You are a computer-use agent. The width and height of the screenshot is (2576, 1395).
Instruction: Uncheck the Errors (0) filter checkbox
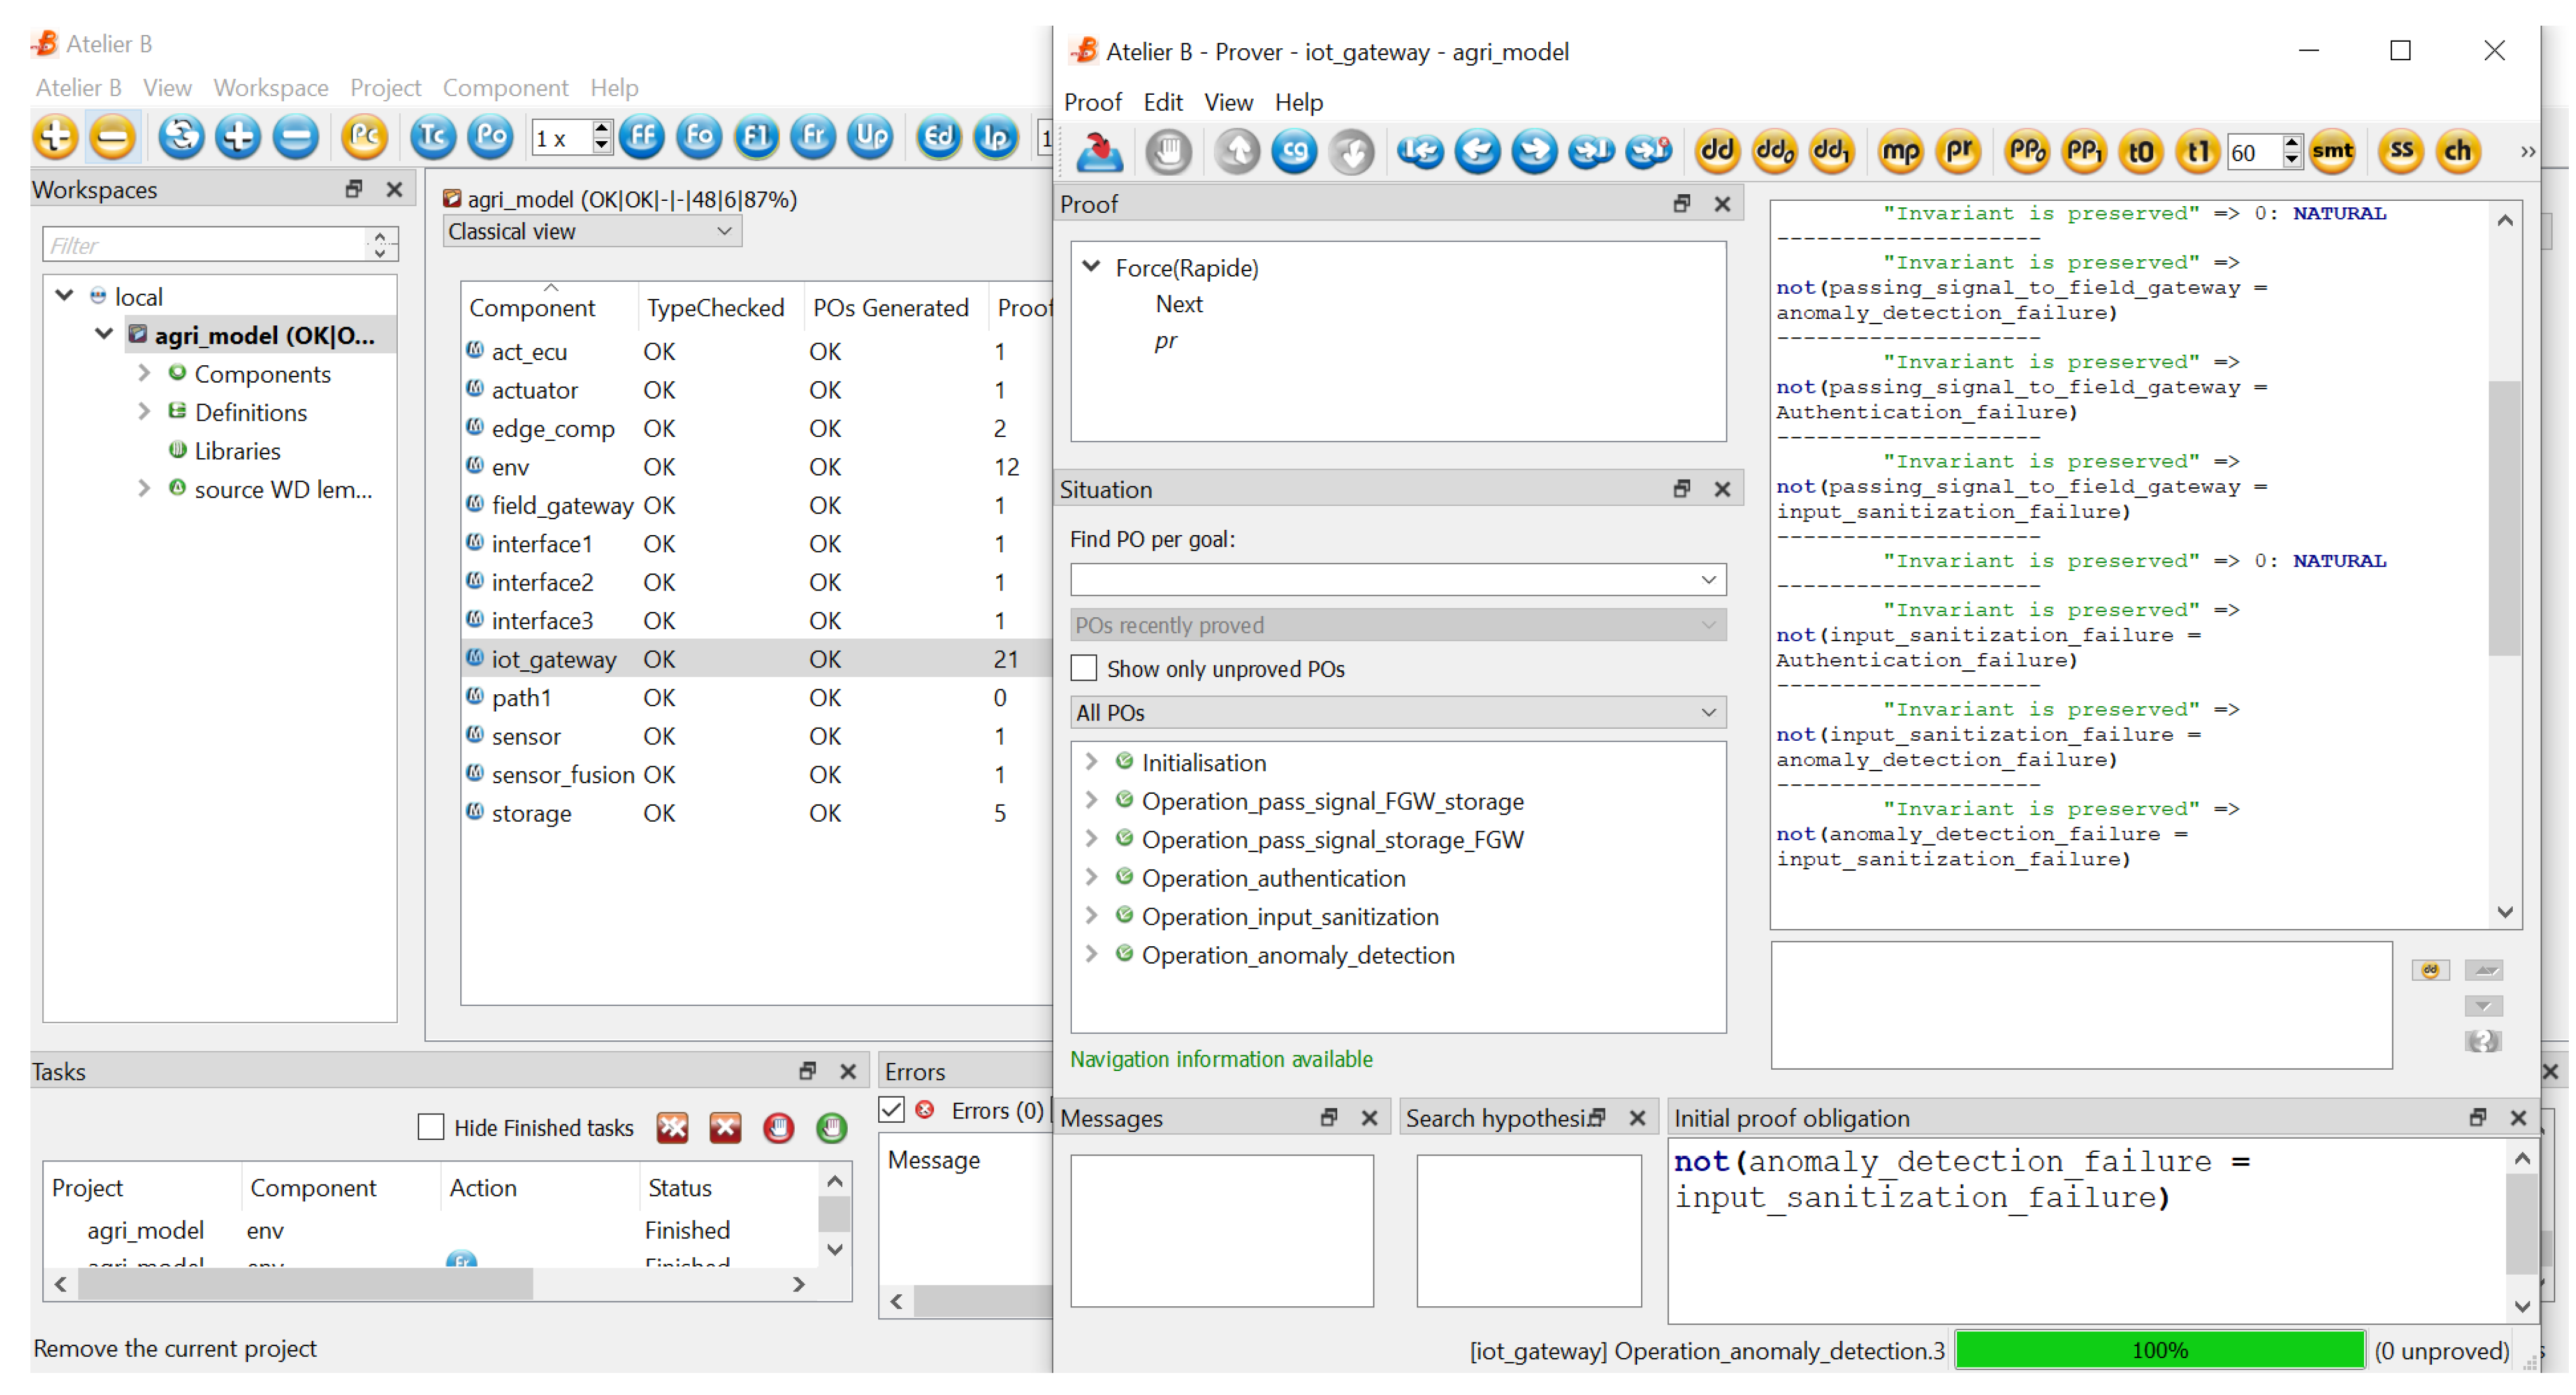892,1110
